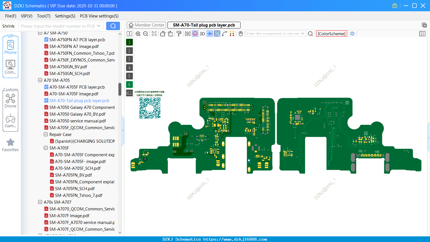This screenshot has width=430, height=242.
Task: Switch to Member Center tab
Action: point(146,25)
